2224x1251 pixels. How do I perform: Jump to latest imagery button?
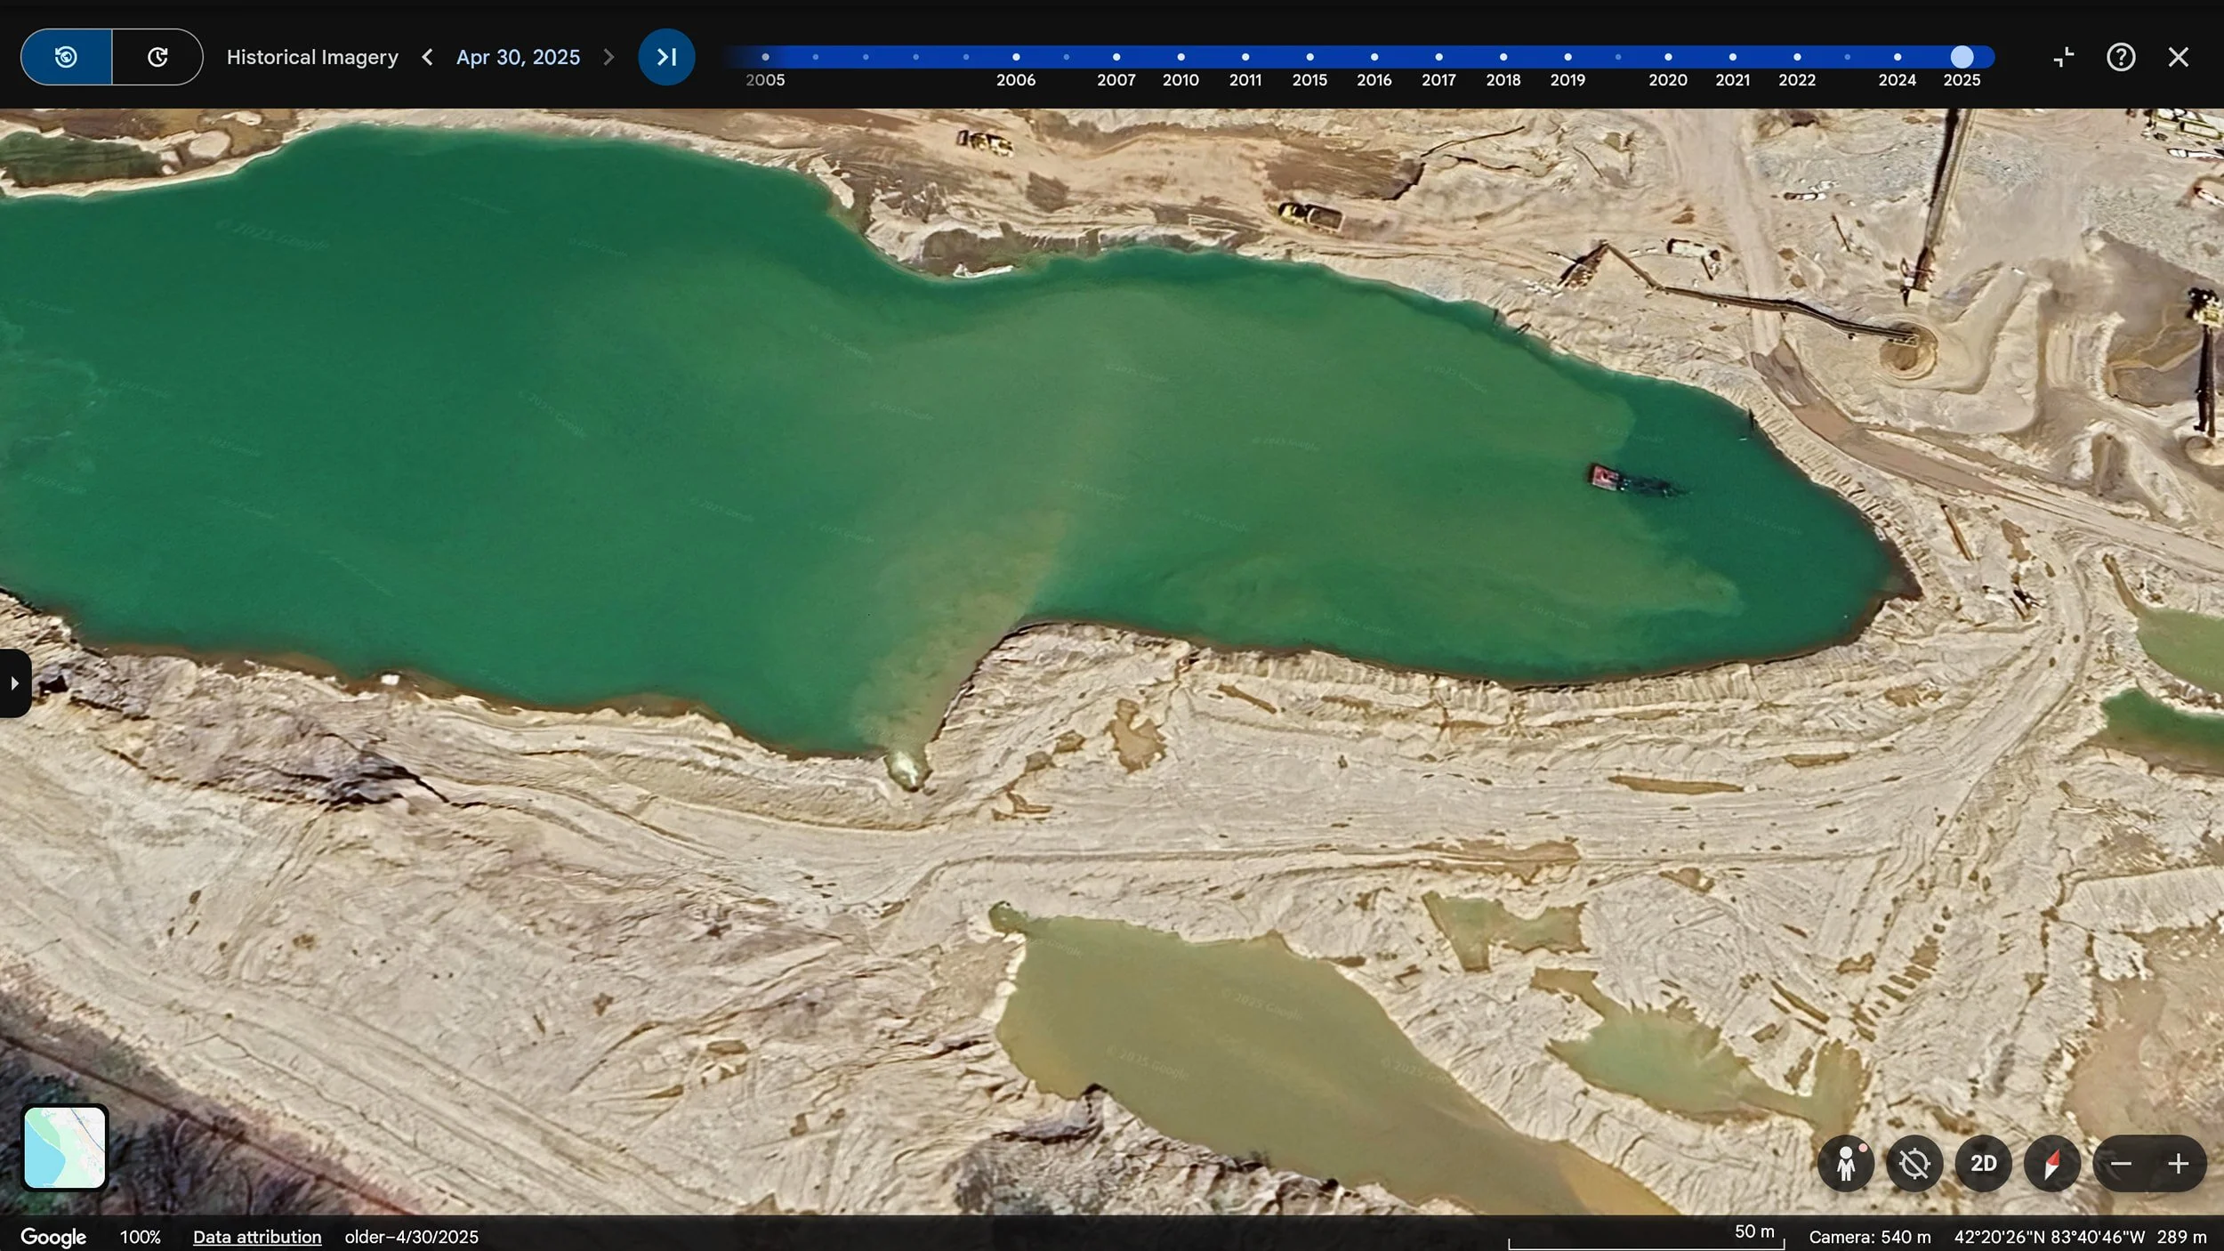pos(666,57)
